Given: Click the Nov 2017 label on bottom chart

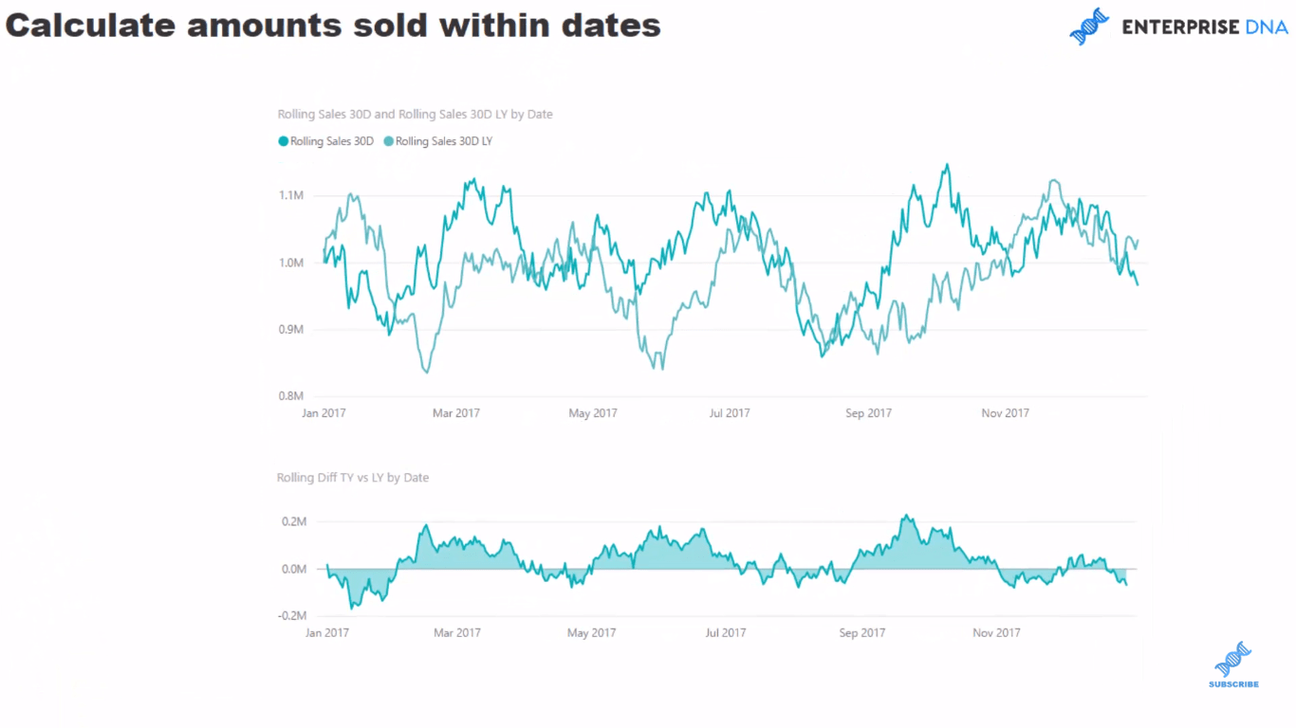Looking at the screenshot, I should tap(996, 632).
